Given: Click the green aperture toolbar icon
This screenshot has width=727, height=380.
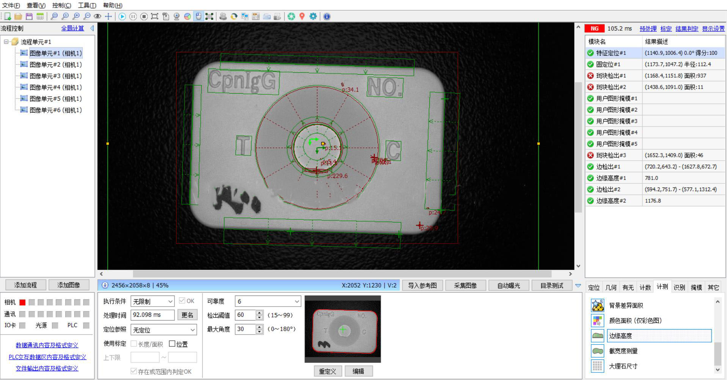Looking at the screenshot, I should click(x=291, y=16).
